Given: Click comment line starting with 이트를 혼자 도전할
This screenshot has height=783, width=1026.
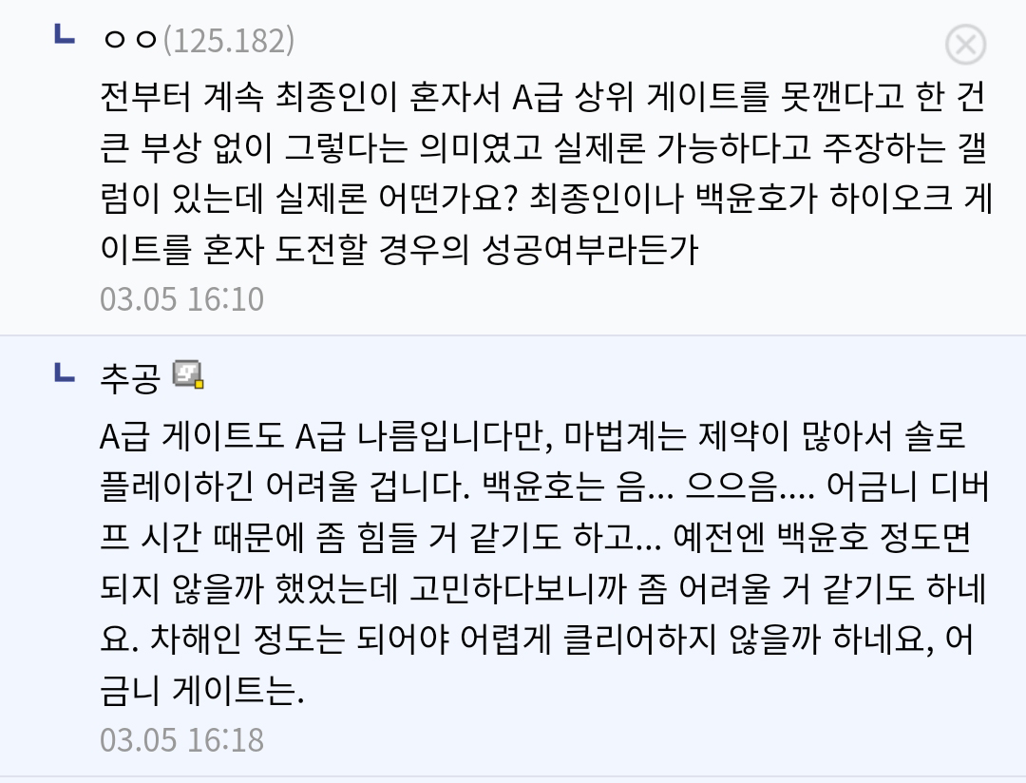Looking at the screenshot, I should click(399, 250).
